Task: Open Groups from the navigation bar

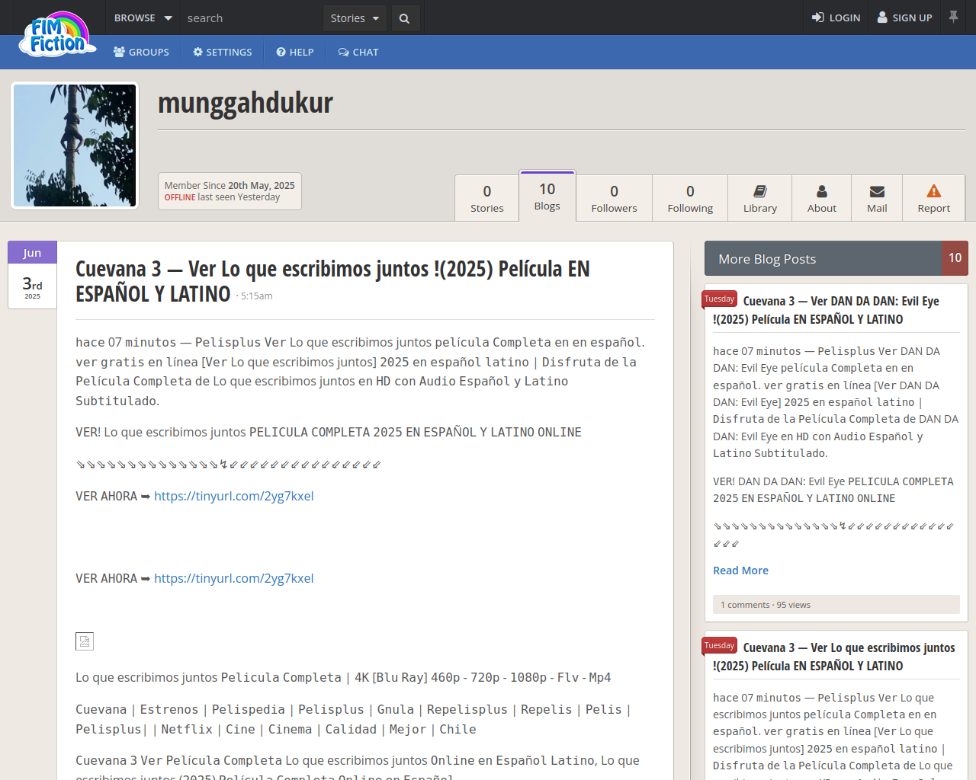Action: (x=141, y=52)
